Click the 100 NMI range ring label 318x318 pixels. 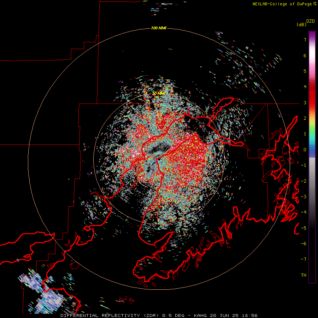pos(159,28)
